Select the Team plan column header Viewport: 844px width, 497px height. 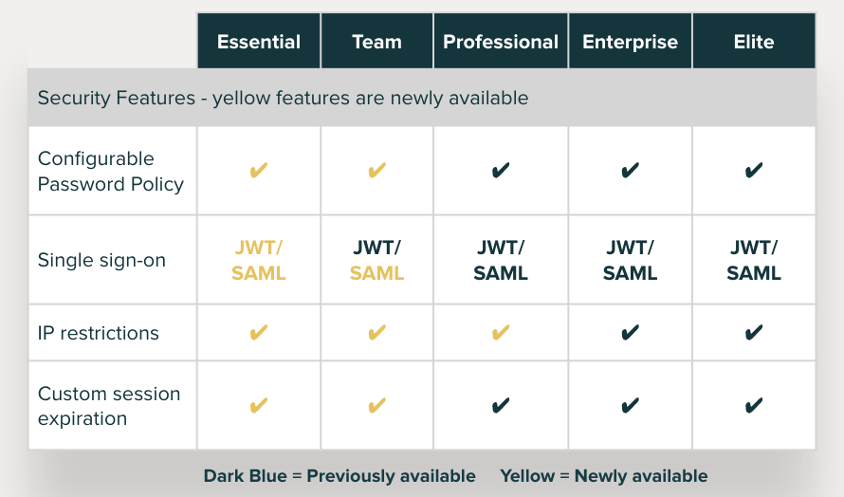click(x=376, y=42)
